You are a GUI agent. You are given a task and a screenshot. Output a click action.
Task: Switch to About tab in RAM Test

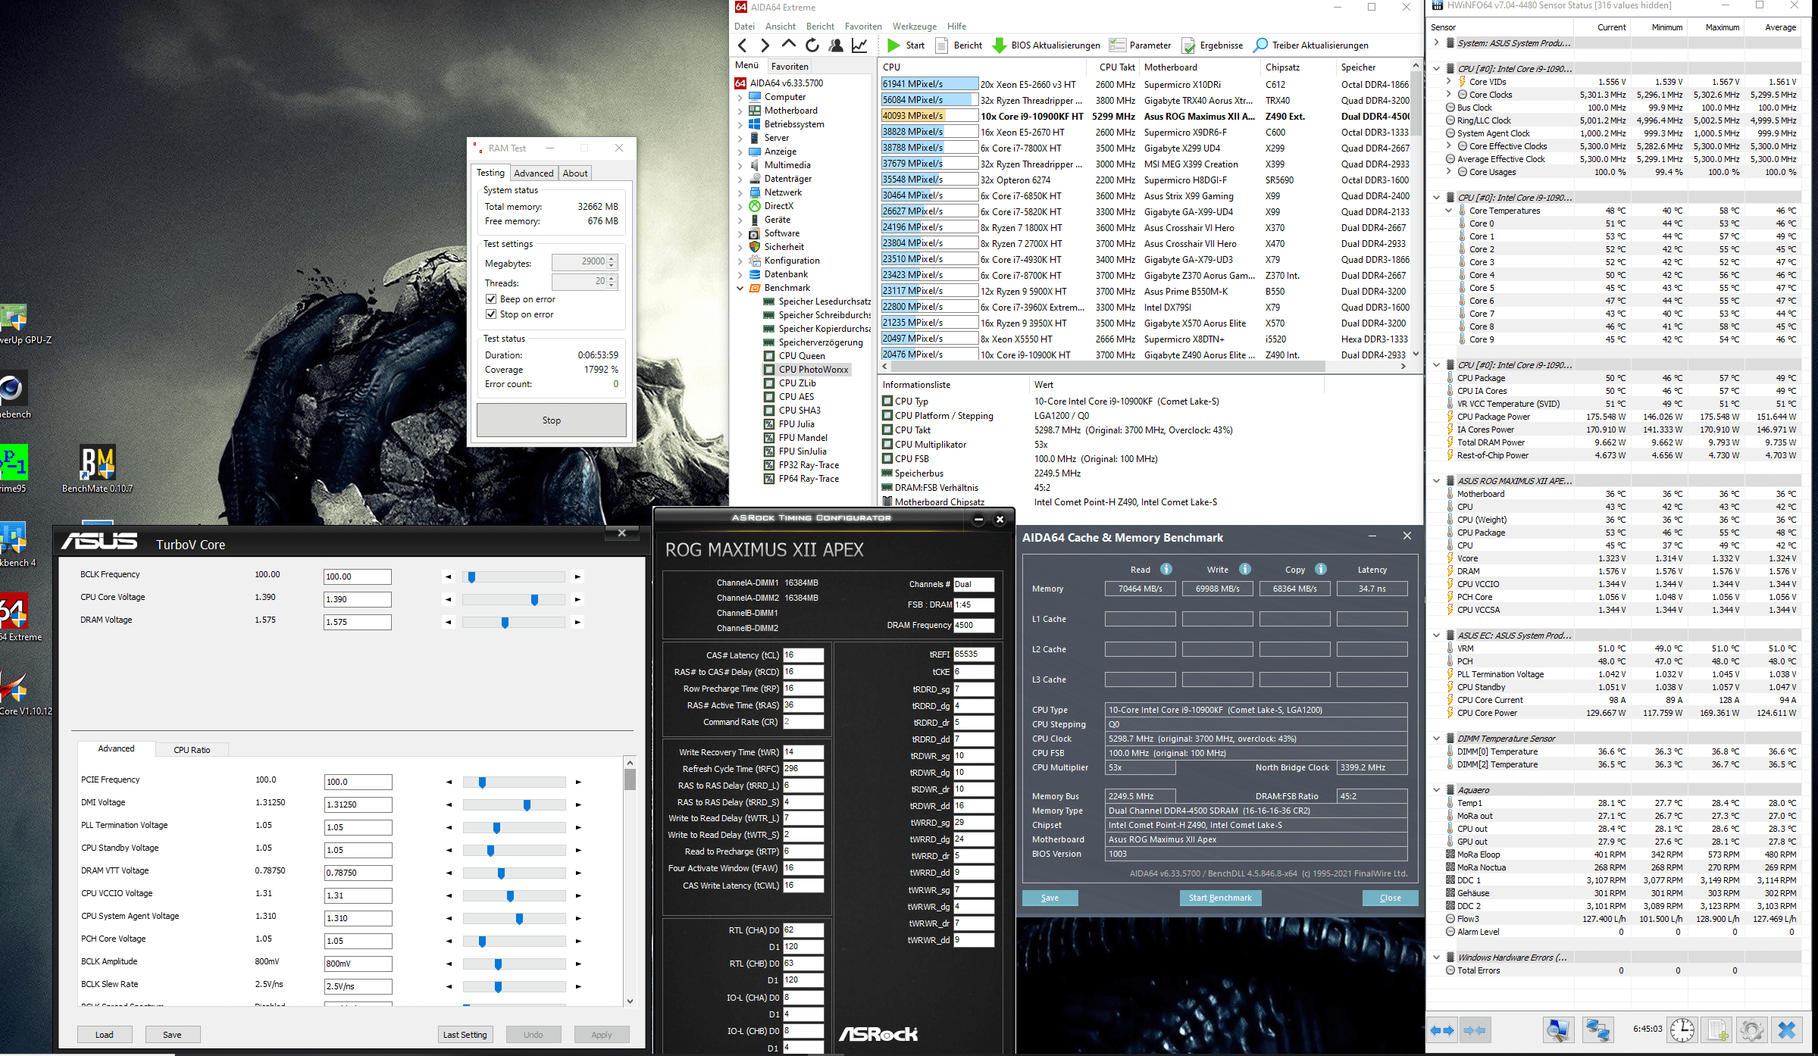(575, 173)
